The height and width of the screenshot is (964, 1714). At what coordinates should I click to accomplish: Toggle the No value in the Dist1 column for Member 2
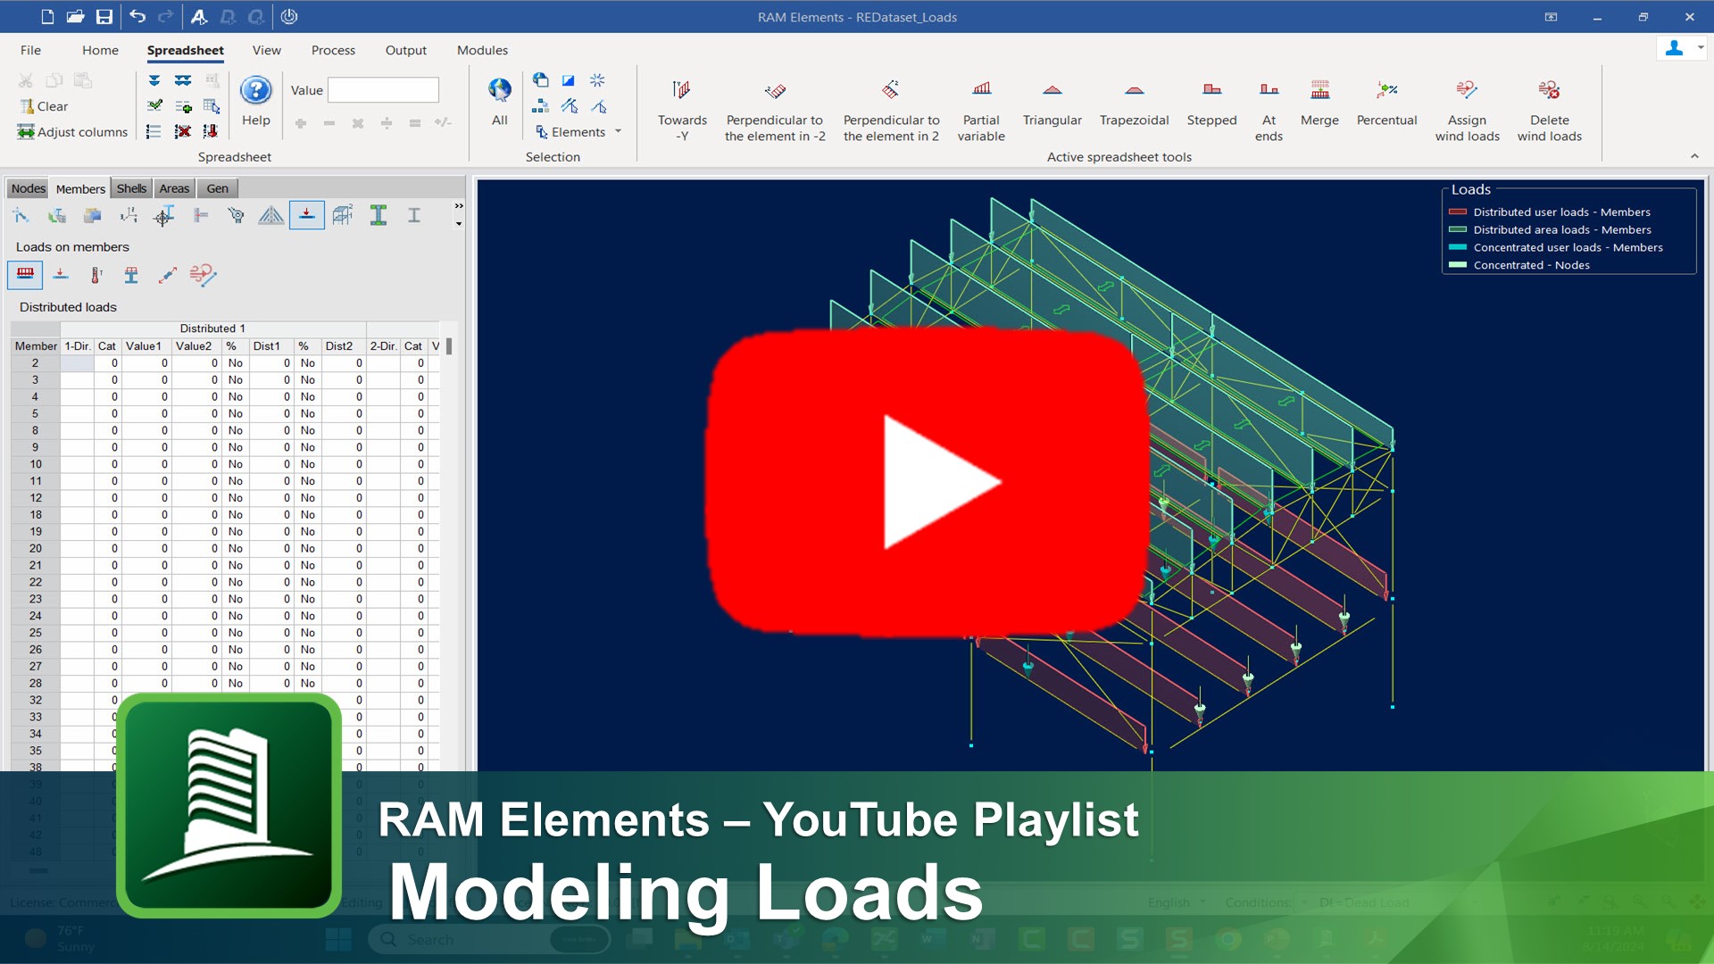[x=236, y=363]
